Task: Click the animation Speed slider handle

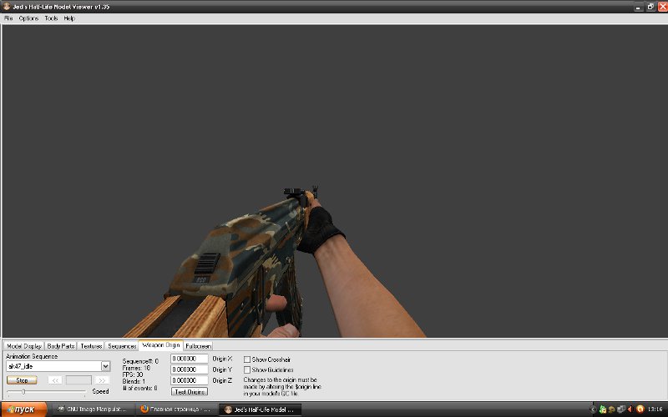Action: tap(23, 391)
